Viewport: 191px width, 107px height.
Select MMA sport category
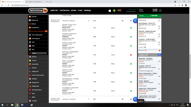click(38, 97)
